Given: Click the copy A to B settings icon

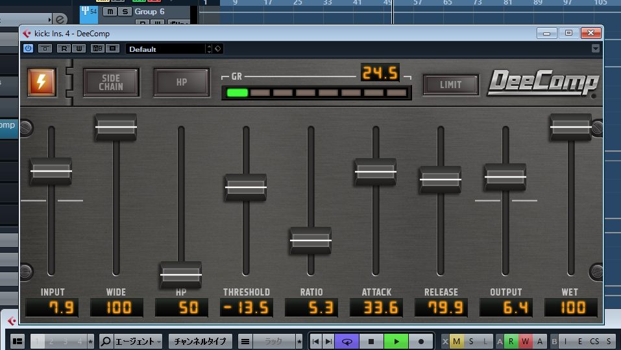Looking at the screenshot, I should coord(113,49).
